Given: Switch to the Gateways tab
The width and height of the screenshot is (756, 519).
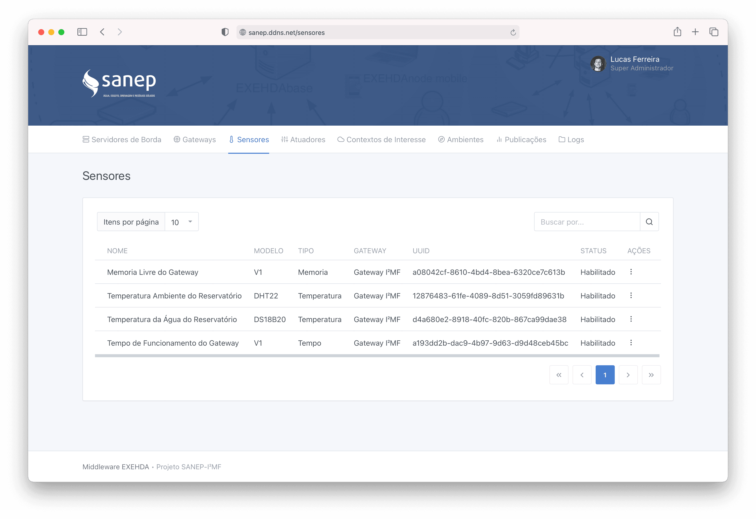Looking at the screenshot, I should point(195,139).
